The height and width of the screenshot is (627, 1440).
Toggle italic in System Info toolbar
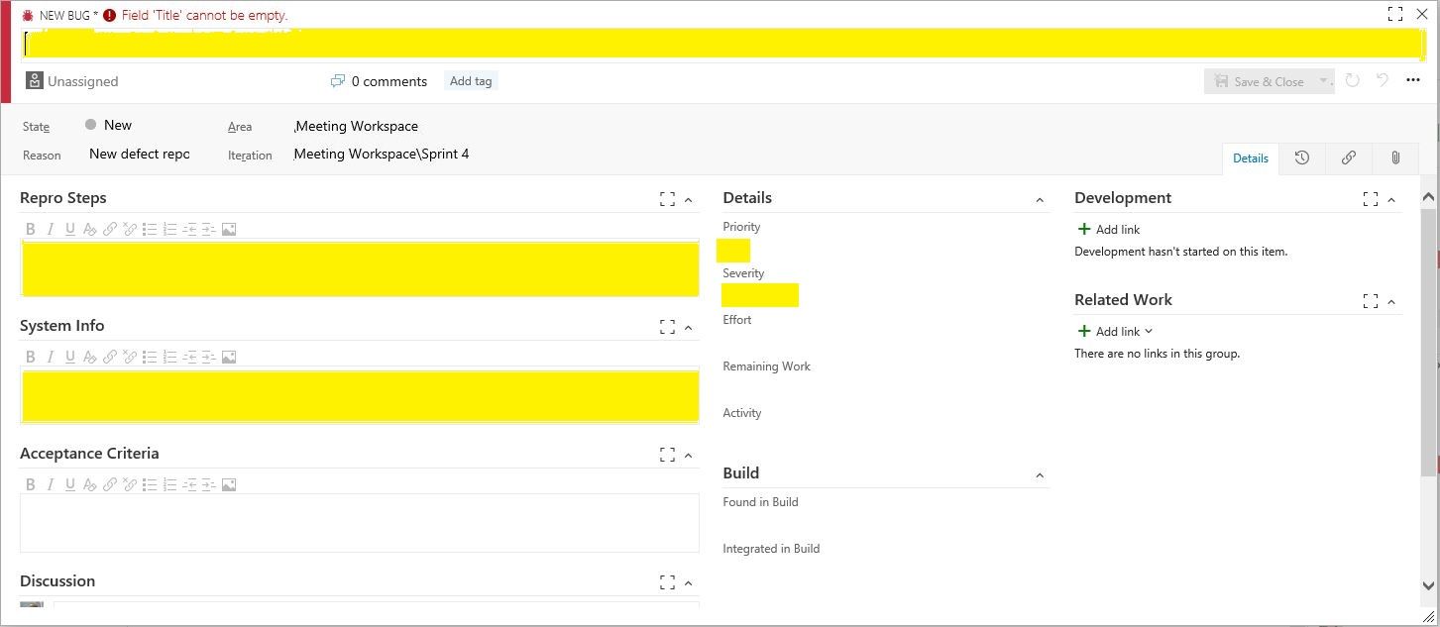(x=50, y=357)
